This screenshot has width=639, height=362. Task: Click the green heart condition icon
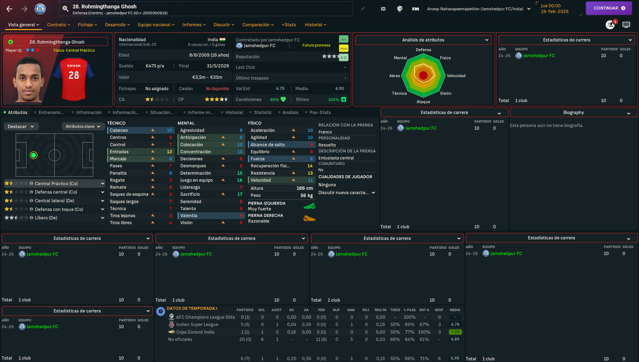(x=283, y=99)
